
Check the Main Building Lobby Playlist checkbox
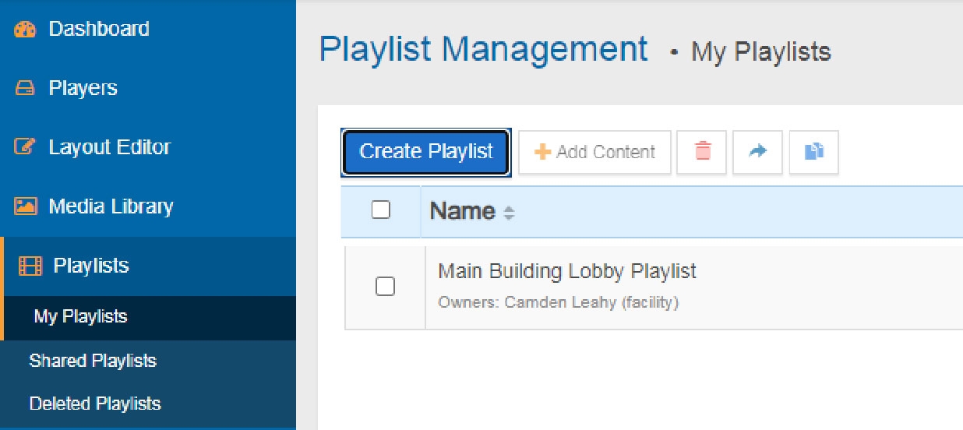click(x=385, y=287)
